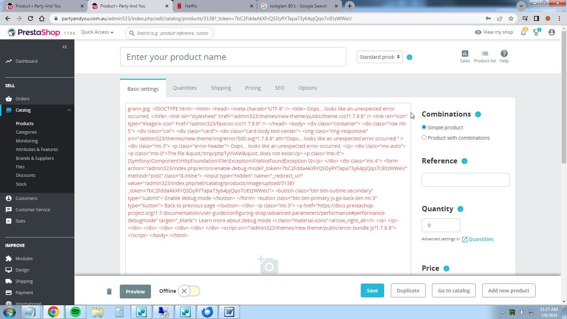The width and height of the screenshot is (567, 319).
Task: Click the add-image camera icon
Action: coord(268,265)
